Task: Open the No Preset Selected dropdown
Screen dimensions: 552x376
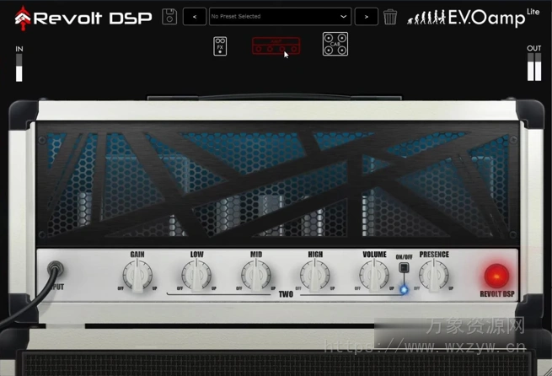Action: click(281, 17)
